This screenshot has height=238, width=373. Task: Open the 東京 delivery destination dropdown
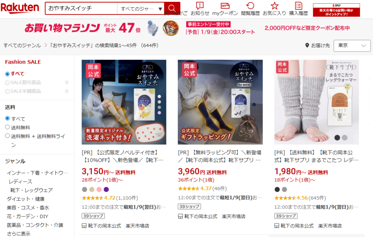[352, 46]
